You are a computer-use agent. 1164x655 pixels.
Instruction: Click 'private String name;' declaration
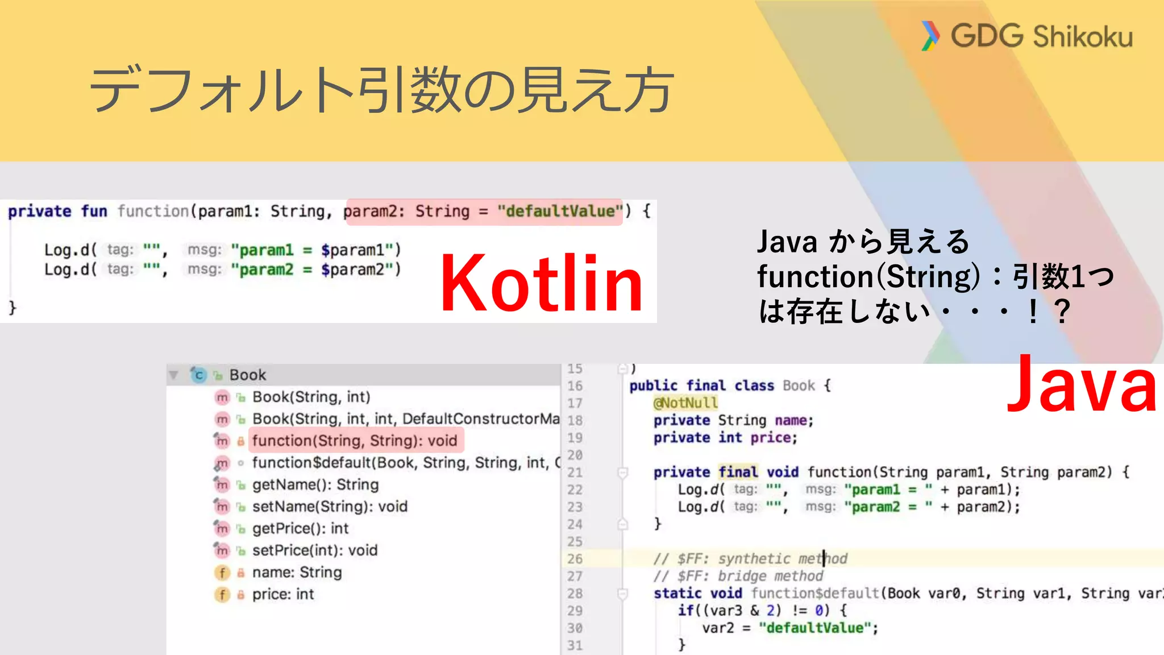(x=733, y=421)
